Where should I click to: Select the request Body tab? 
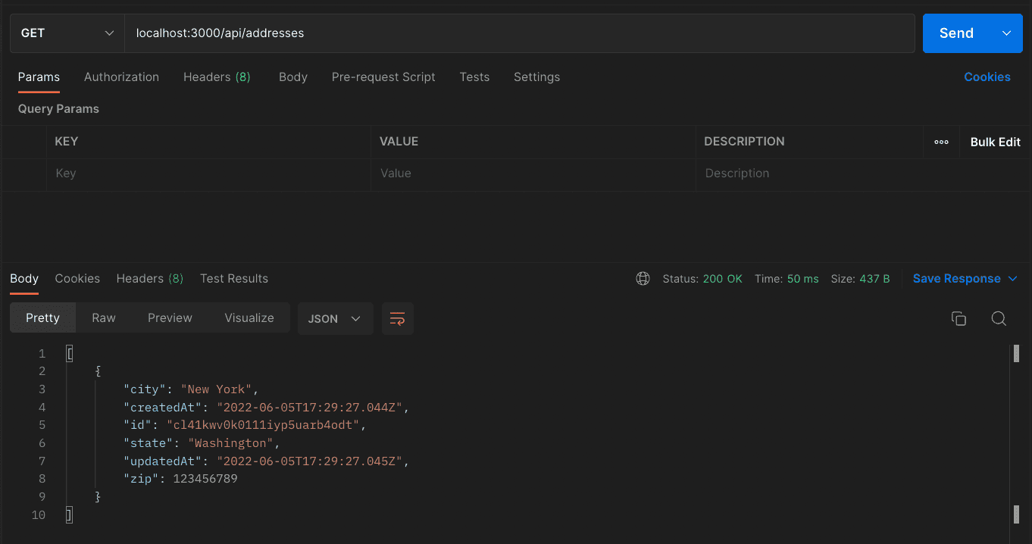[293, 77]
